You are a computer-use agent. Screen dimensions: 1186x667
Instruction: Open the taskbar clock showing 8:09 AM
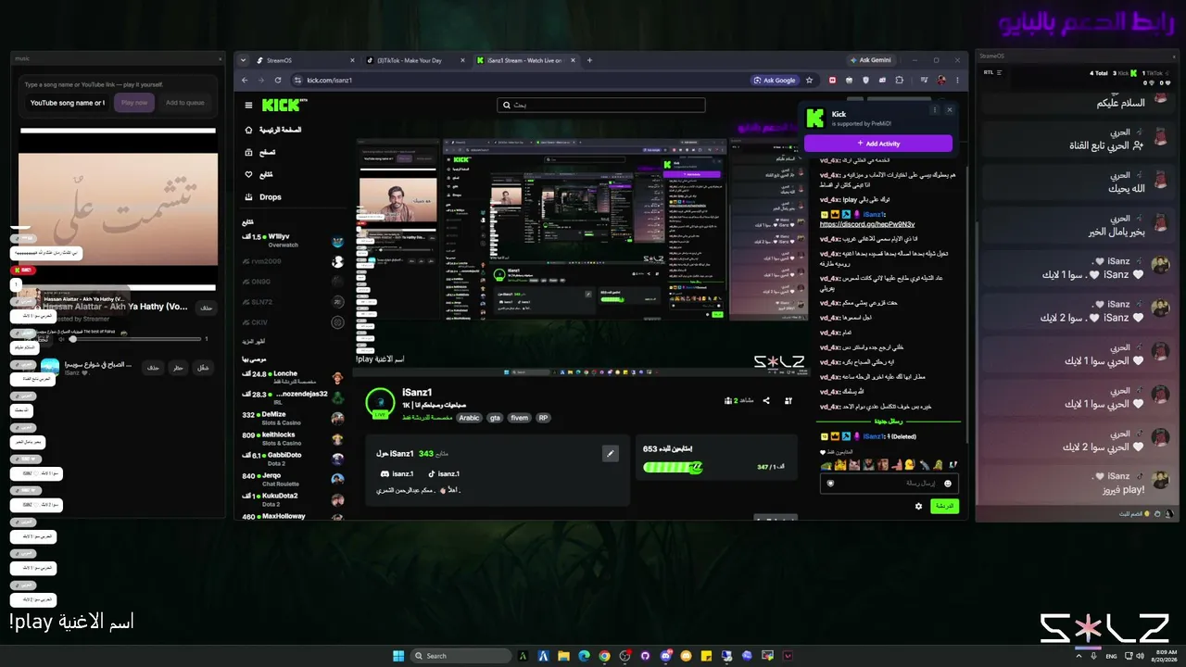tap(1165, 656)
